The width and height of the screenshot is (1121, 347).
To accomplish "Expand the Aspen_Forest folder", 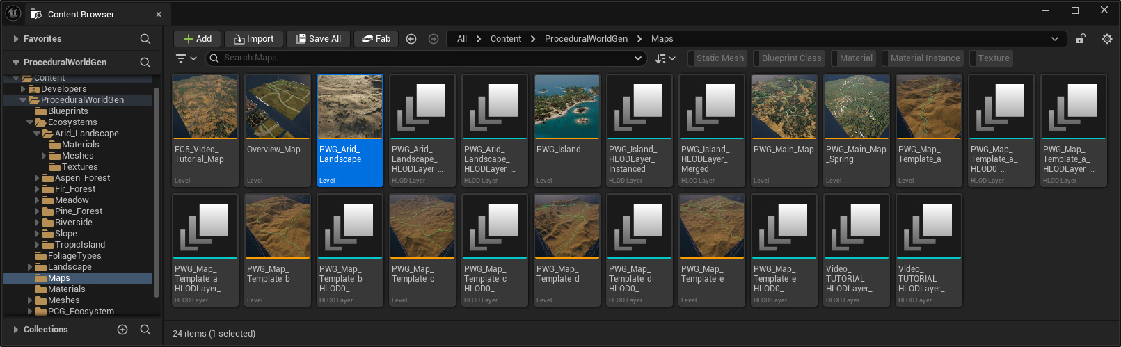I will pos(37,178).
